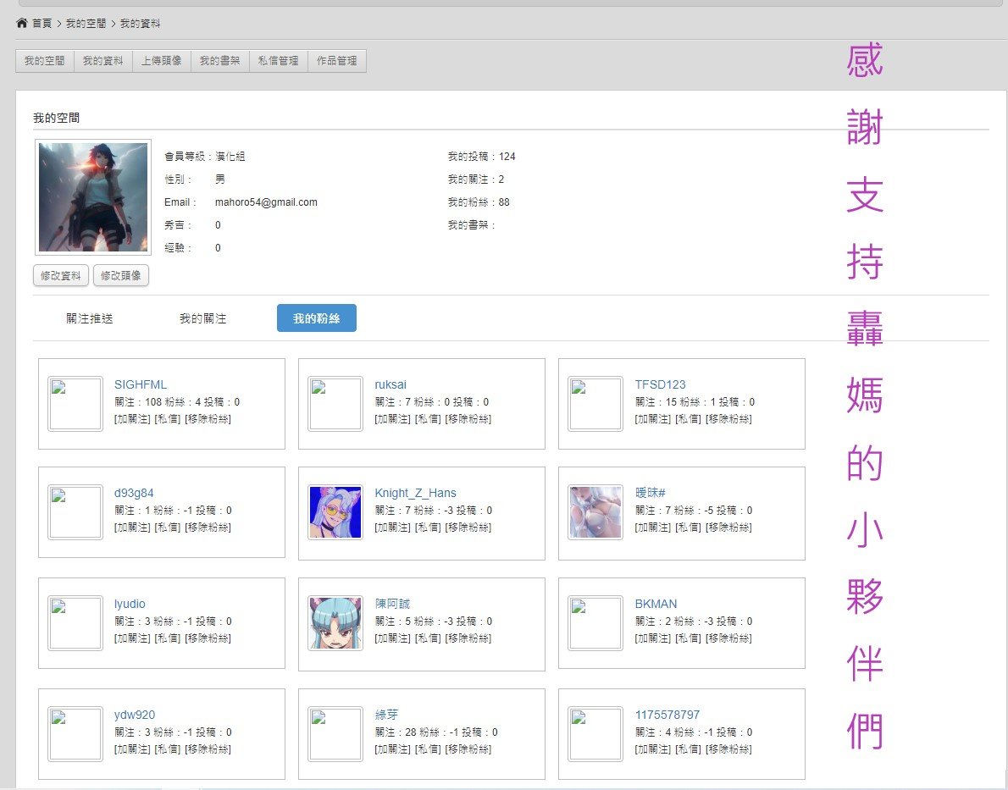Remove SIGHFML from fans

click(x=208, y=419)
